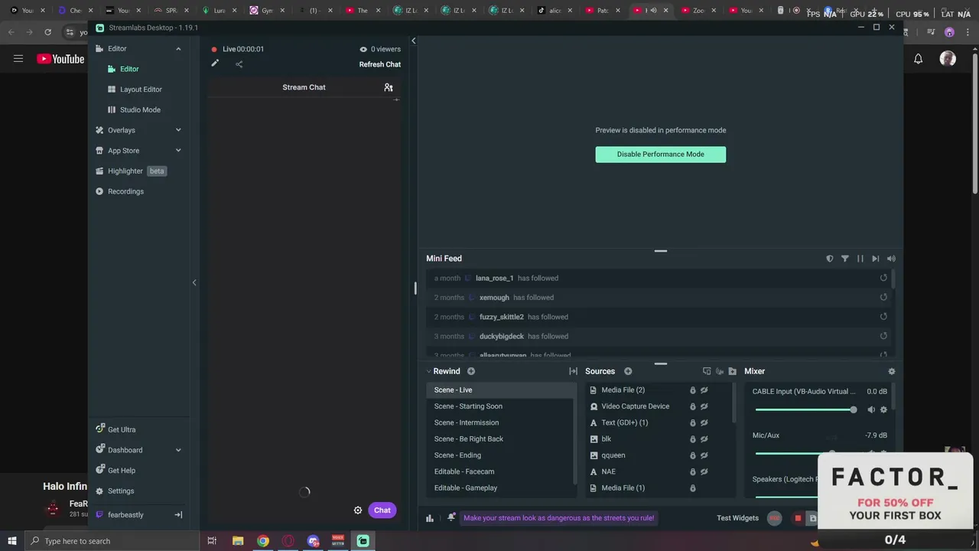Click the purple stream promo banner message

pos(558,518)
